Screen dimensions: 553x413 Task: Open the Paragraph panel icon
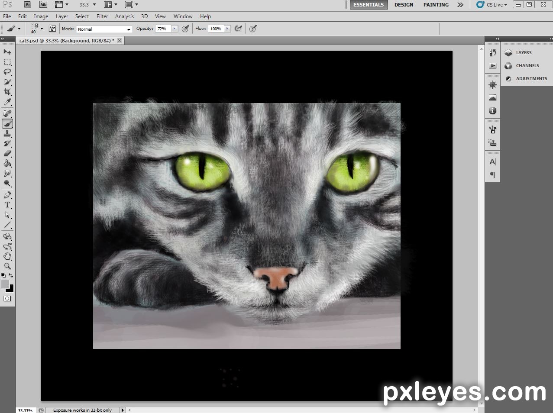pyautogui.click(x=492, y=175)
